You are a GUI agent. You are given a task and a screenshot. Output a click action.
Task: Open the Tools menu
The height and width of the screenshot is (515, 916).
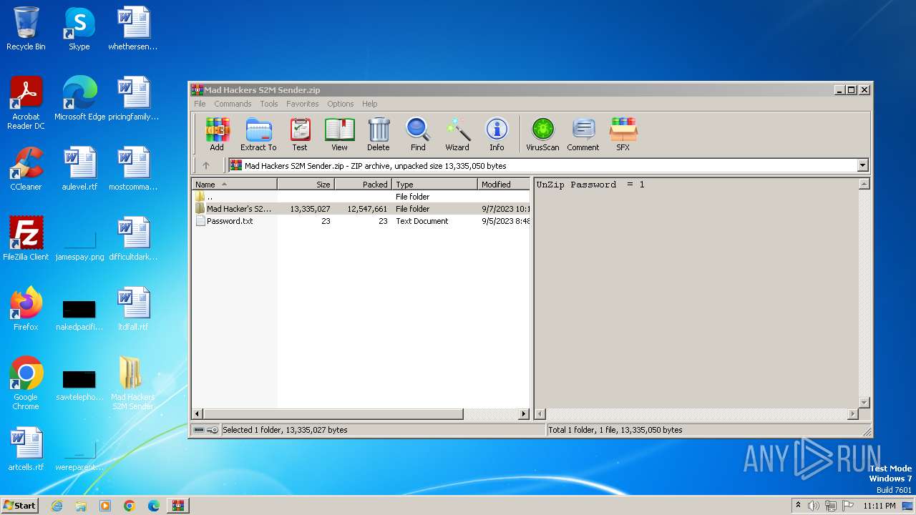point(269,104)
